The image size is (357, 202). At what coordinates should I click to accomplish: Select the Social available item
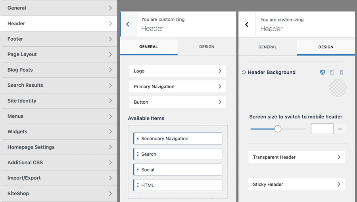[x=178, y=170]
